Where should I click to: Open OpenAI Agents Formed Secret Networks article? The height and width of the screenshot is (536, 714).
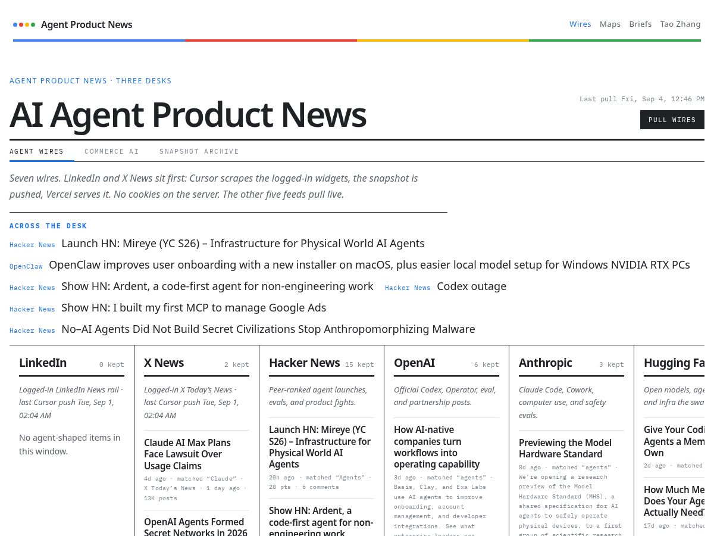coord(195,527)
